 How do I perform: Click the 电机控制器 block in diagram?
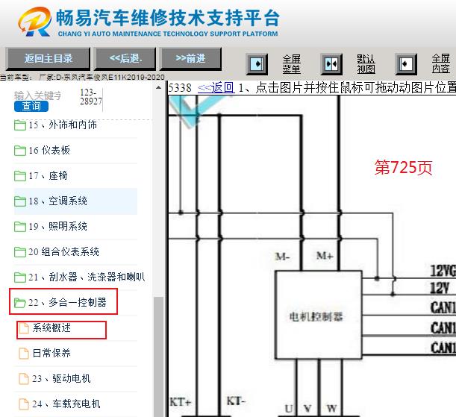319,315
